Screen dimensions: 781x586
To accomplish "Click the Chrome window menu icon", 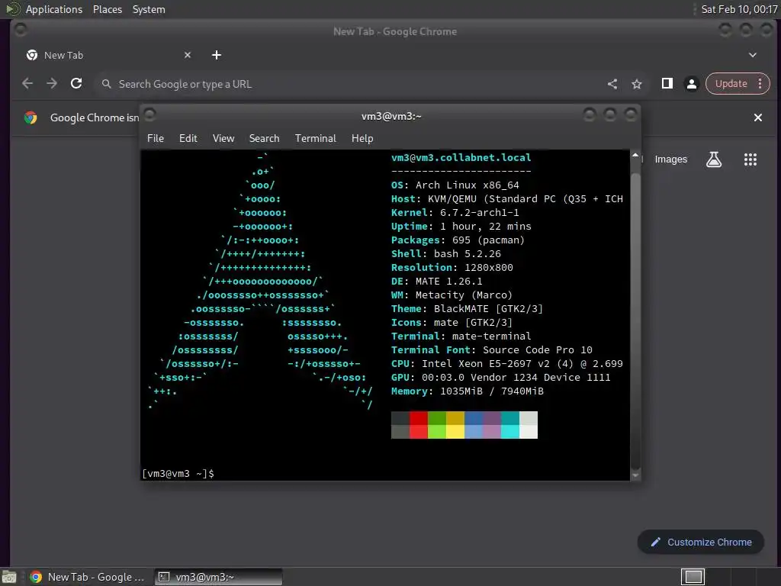I will [21, 31].
